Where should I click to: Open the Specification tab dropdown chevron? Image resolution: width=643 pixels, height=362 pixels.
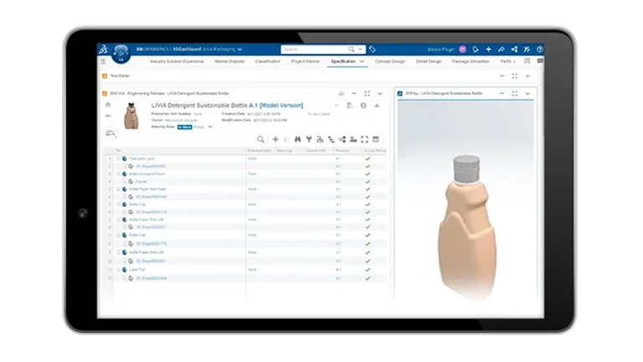point(362,61)
